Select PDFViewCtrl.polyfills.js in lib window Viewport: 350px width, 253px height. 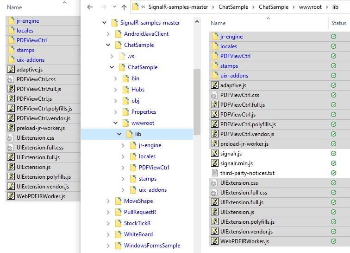(x=248, y=124)
